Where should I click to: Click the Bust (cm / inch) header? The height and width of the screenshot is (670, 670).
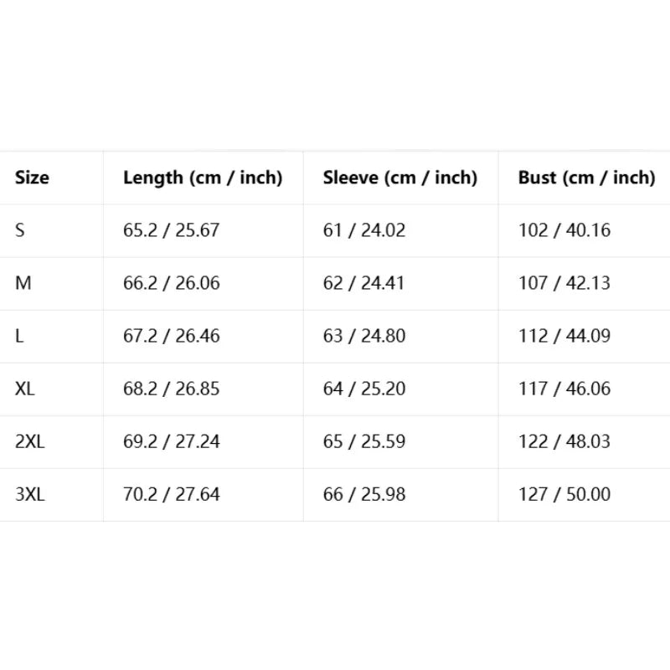[x=587, y=178]
